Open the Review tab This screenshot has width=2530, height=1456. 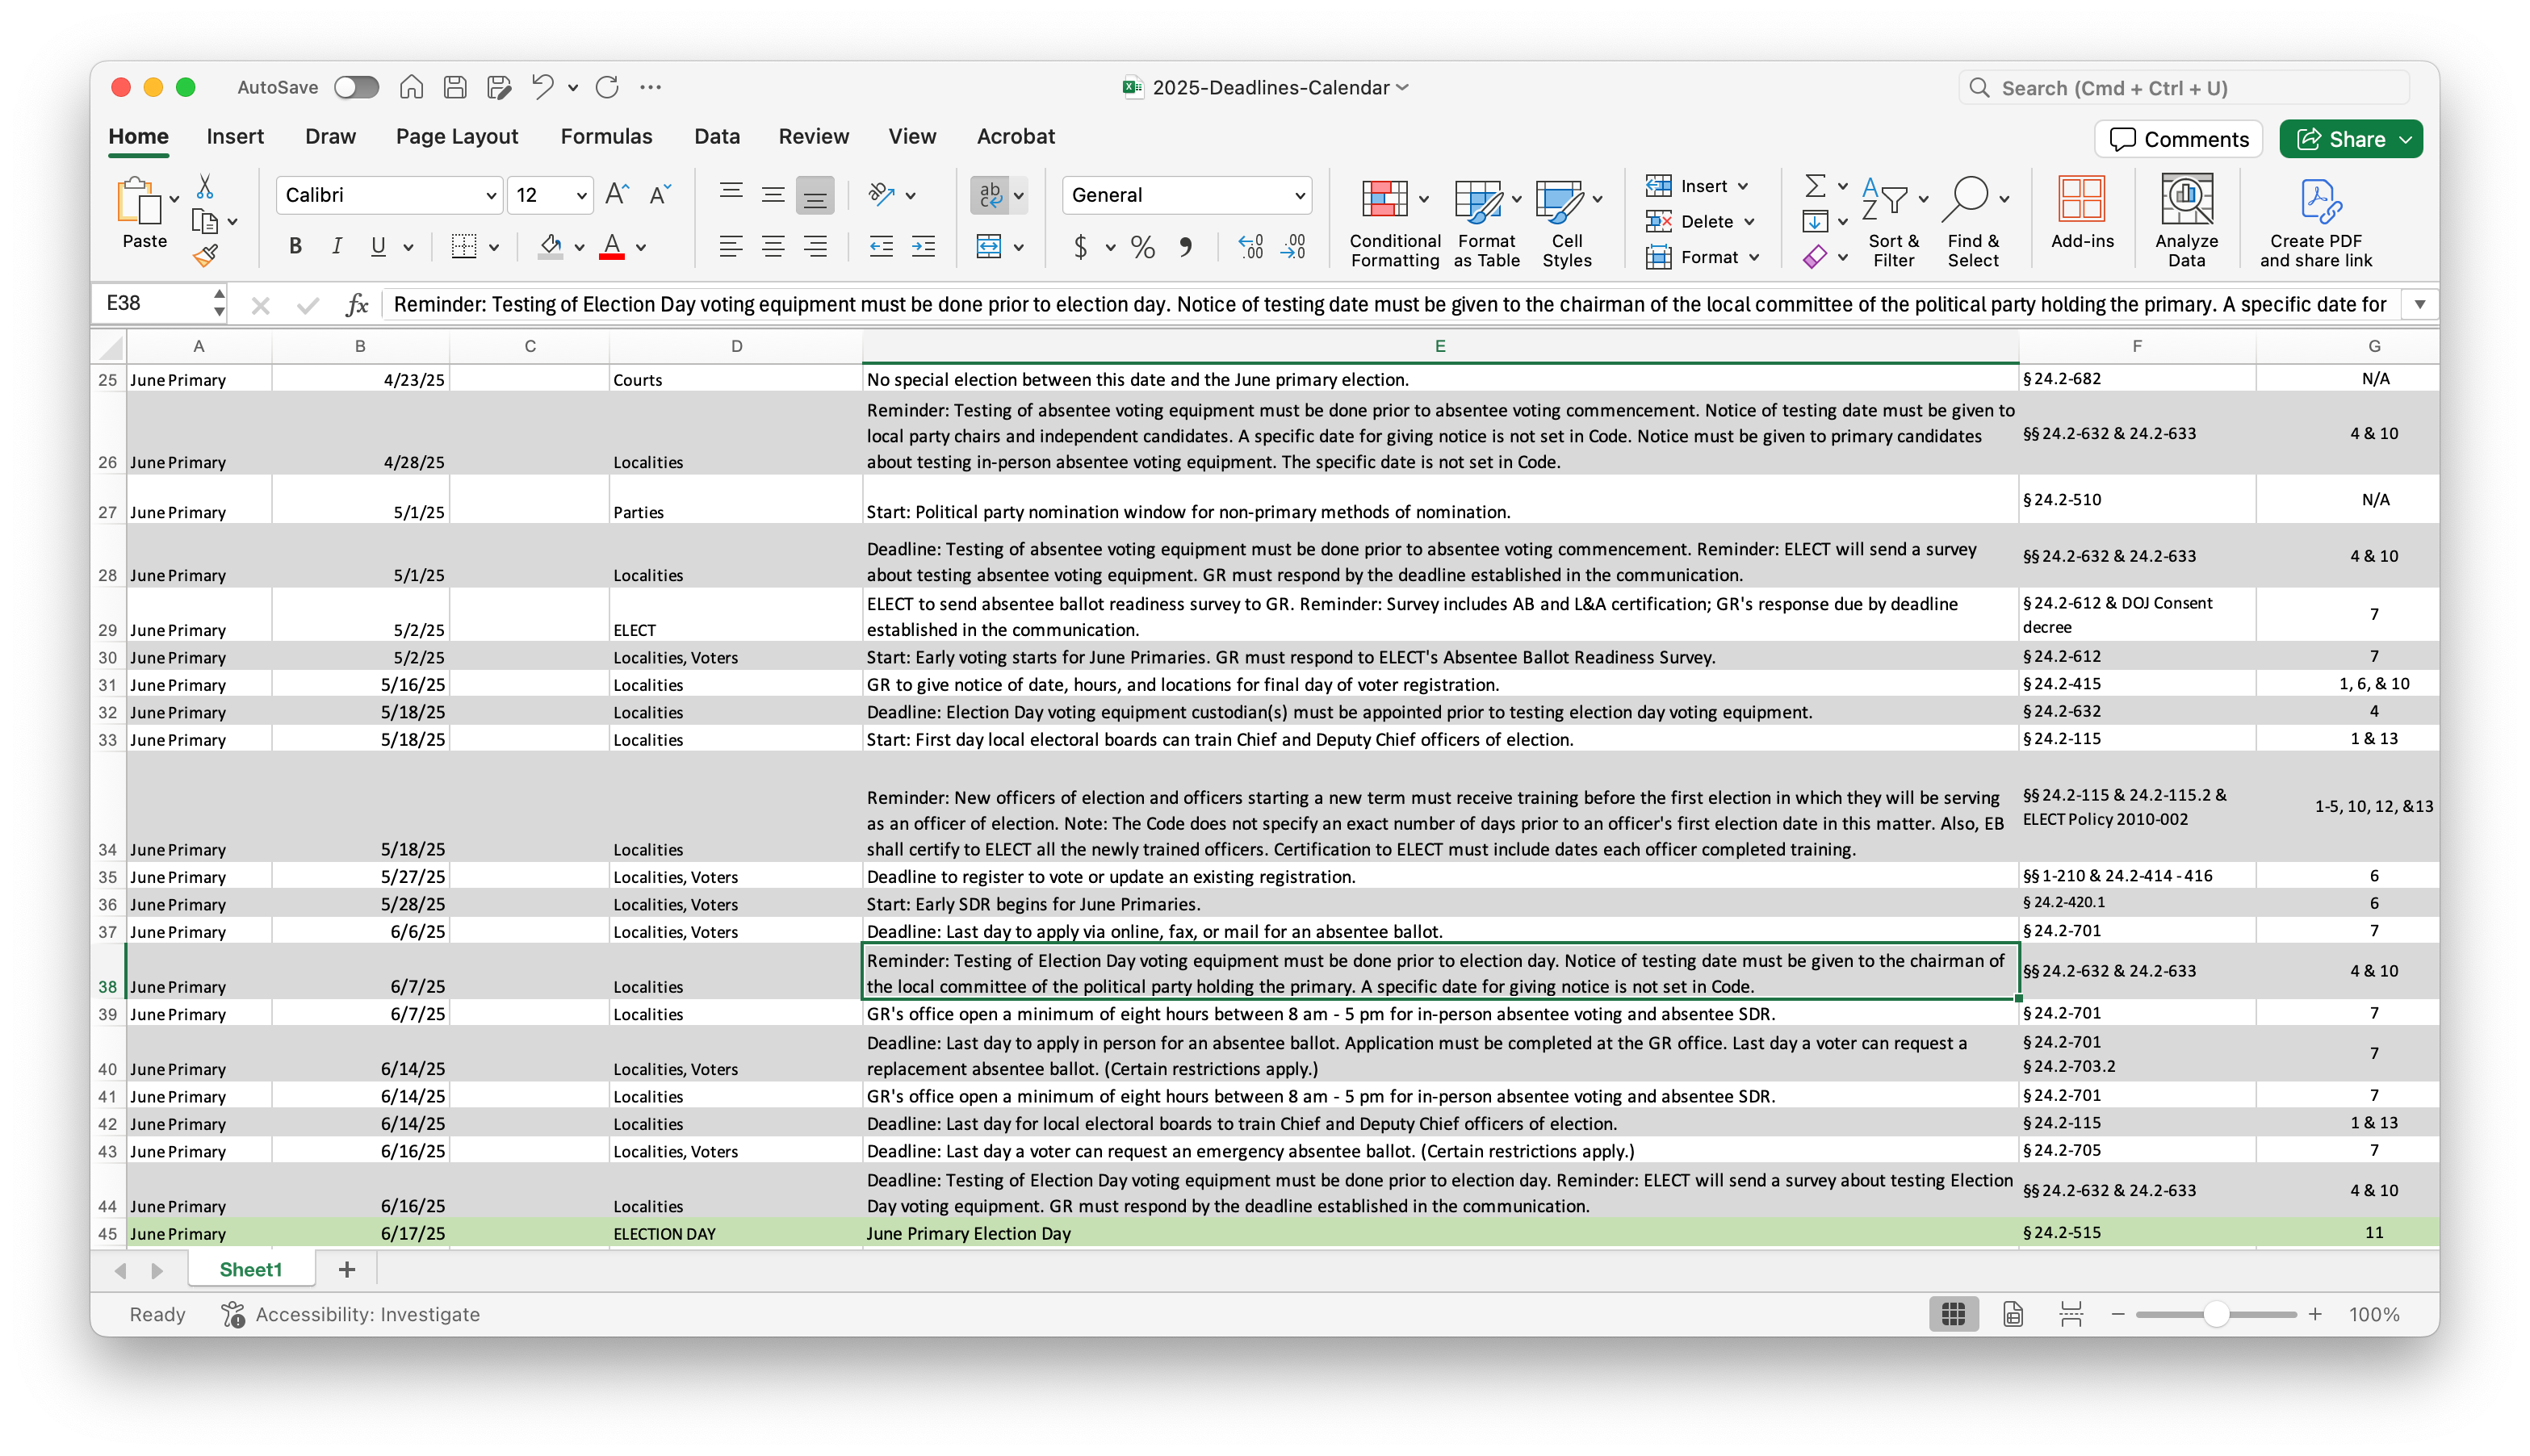(x=813, y=137)
